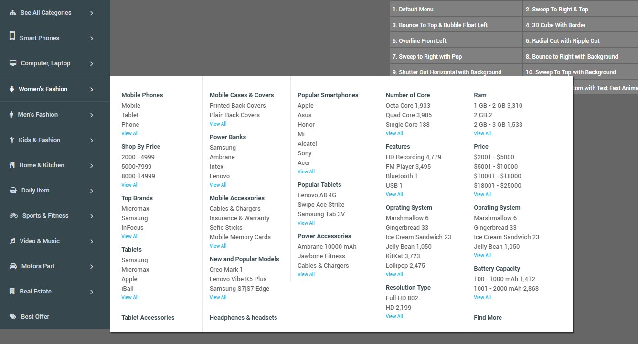Image resolution: width=638 pixels, height=344 pixels.
Task: Click the Daily Item basket icon
Action: [x=11, y=190]
